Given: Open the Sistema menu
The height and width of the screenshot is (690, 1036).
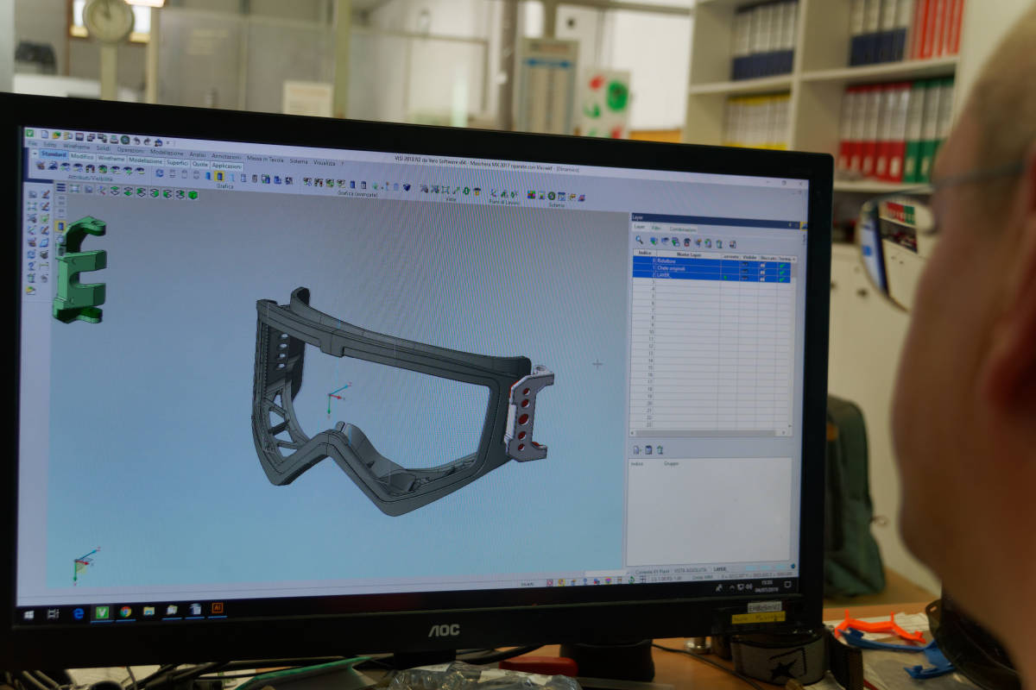Looking at the screenshot, I should point(299,161).
